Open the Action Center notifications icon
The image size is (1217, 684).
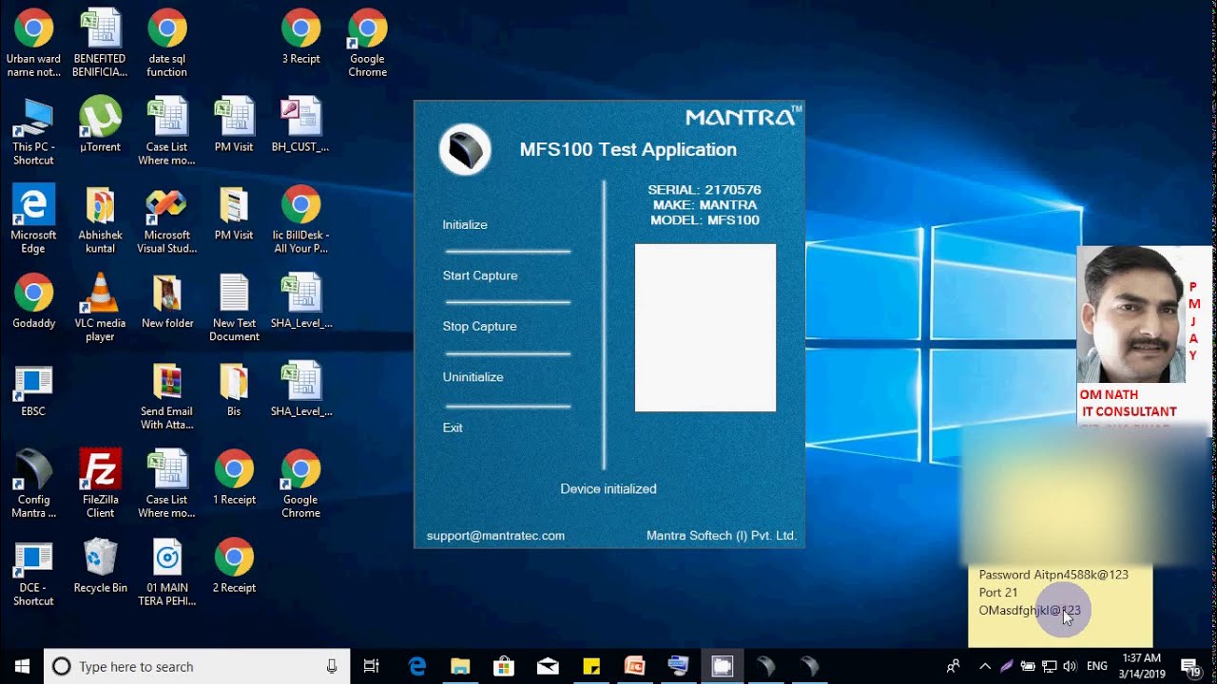1189,666
